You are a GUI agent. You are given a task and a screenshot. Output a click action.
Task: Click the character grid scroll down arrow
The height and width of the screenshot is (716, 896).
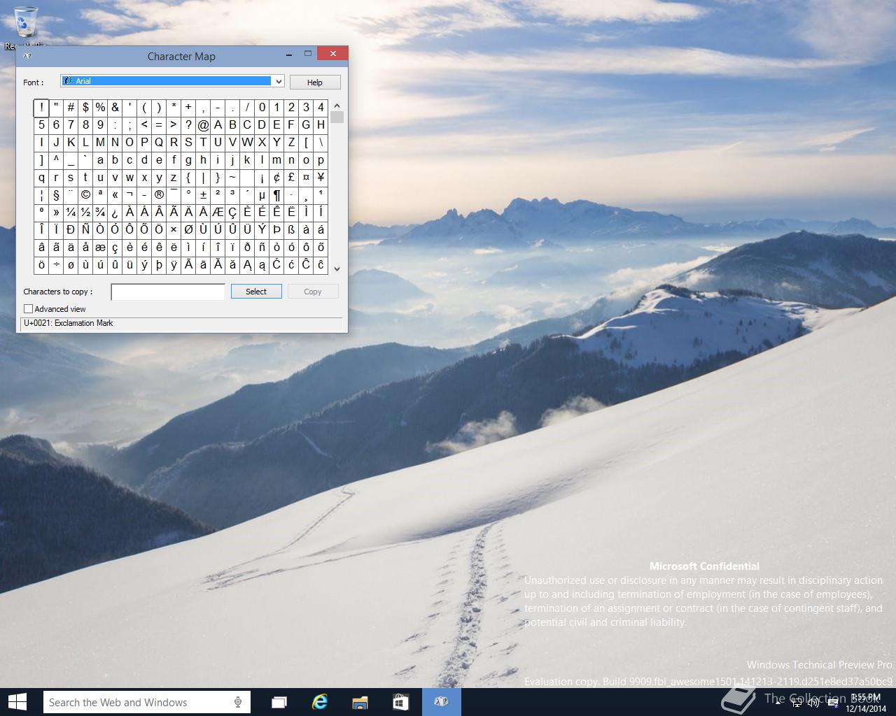click(337, 268)
